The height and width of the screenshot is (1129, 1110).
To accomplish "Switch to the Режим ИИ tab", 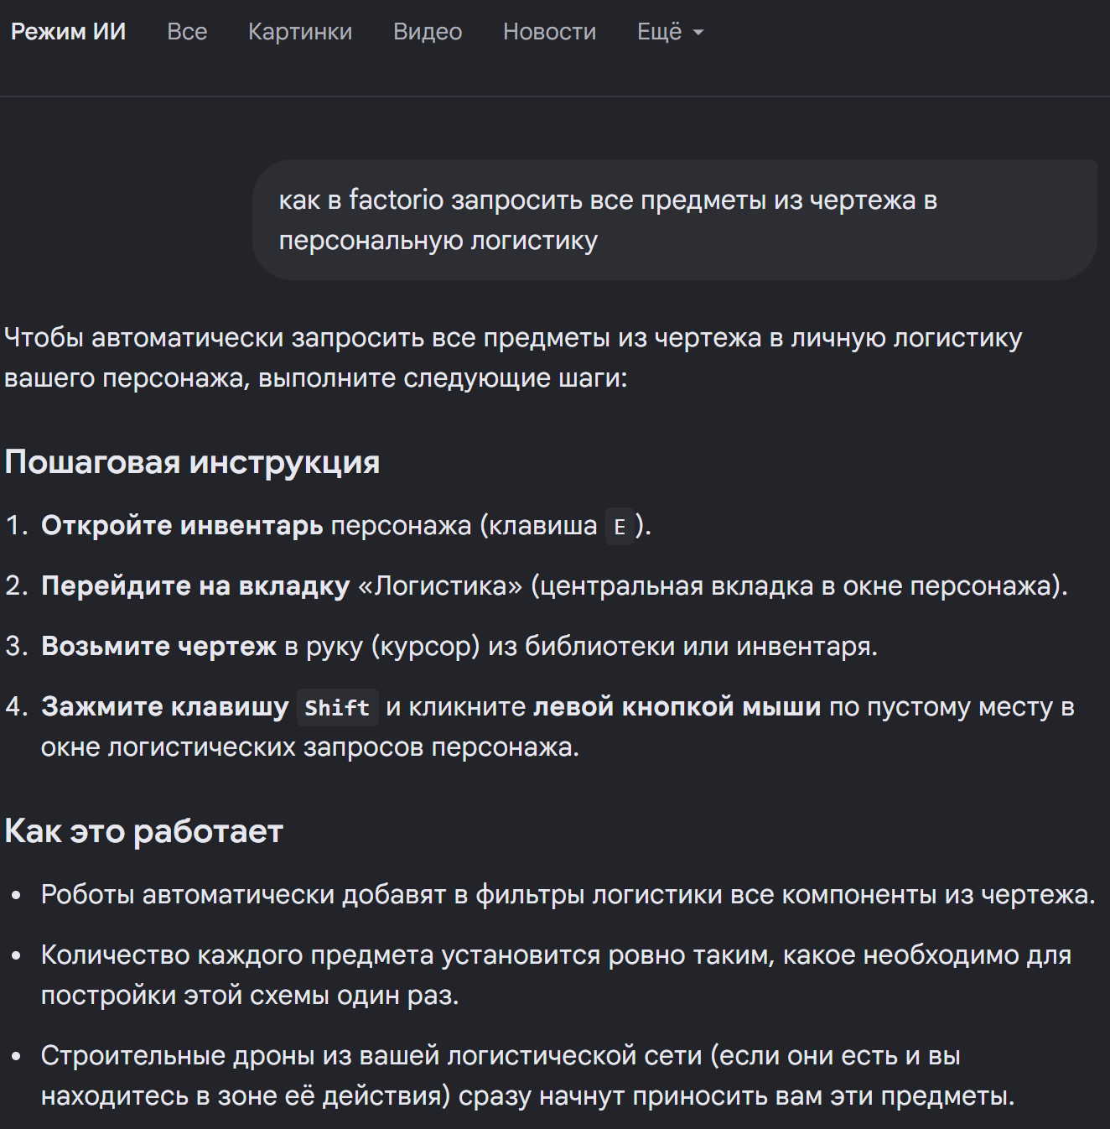I will click(x=68, y=32).
